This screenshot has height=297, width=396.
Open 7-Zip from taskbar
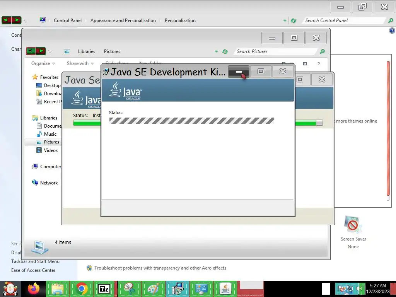pyautogui.click(x=104, y=288)
